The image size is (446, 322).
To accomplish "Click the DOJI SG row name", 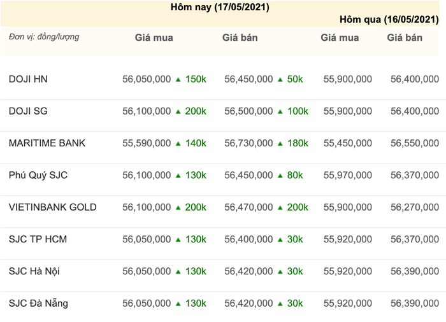I will (x=28, y=111).
